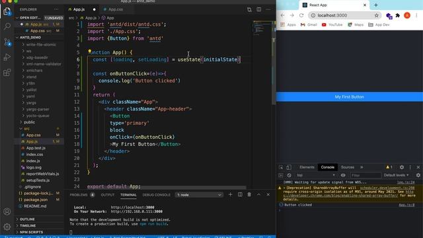Select the DevTools inspect element tool

281,167
